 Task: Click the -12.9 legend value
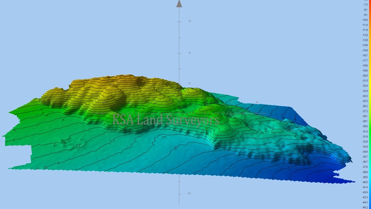[x=365, y=35]
